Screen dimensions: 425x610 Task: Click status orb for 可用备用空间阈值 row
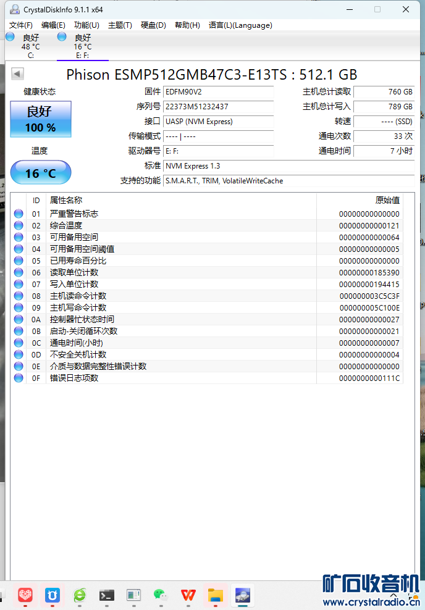(19, 249)
